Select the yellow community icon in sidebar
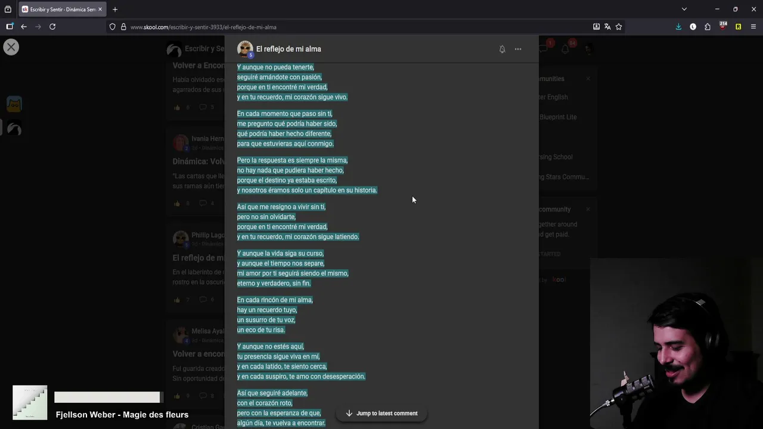The width and height of the screenshot is (763, 429). (x=14, y=104)
